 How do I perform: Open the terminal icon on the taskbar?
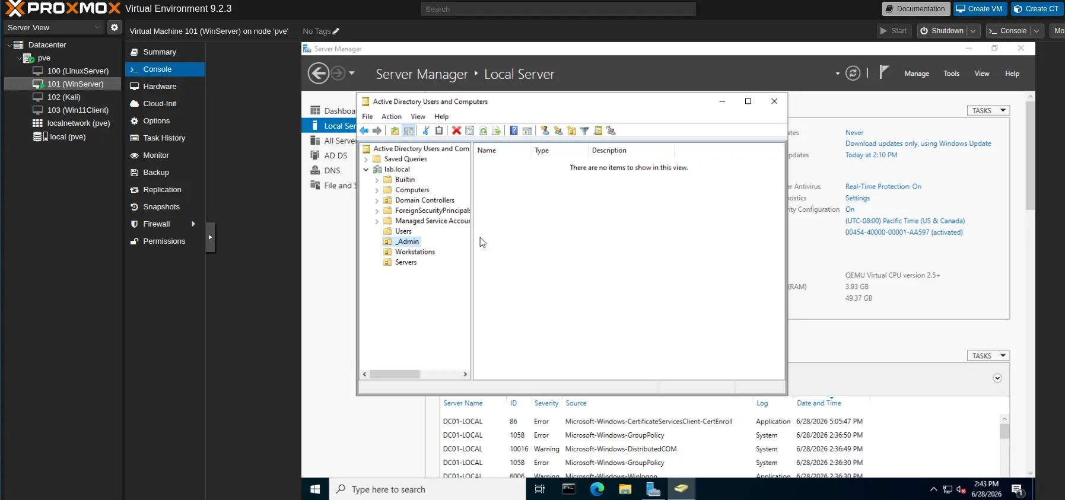coord(569,489)
